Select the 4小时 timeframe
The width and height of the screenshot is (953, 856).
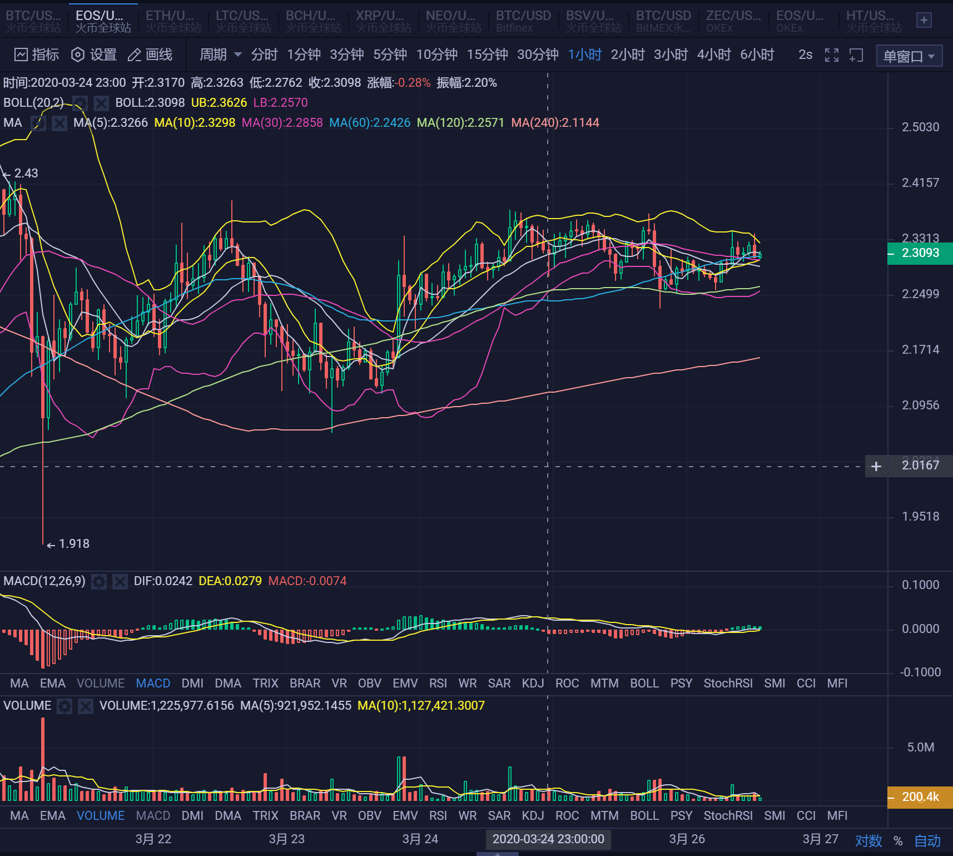(714, 55)
